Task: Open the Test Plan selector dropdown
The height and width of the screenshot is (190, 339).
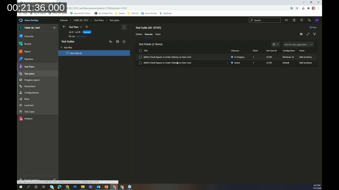Action: [76, 27]
